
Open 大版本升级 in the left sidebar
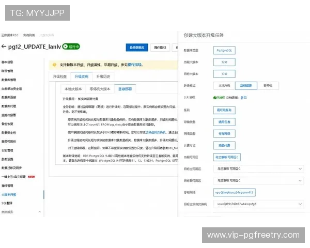pos(11,194)
